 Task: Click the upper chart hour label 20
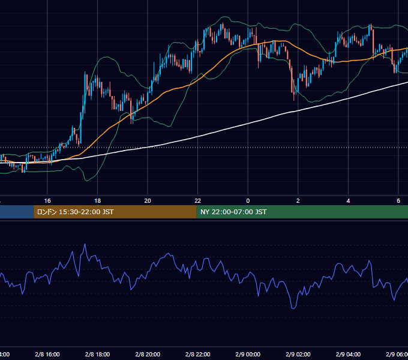148,201
